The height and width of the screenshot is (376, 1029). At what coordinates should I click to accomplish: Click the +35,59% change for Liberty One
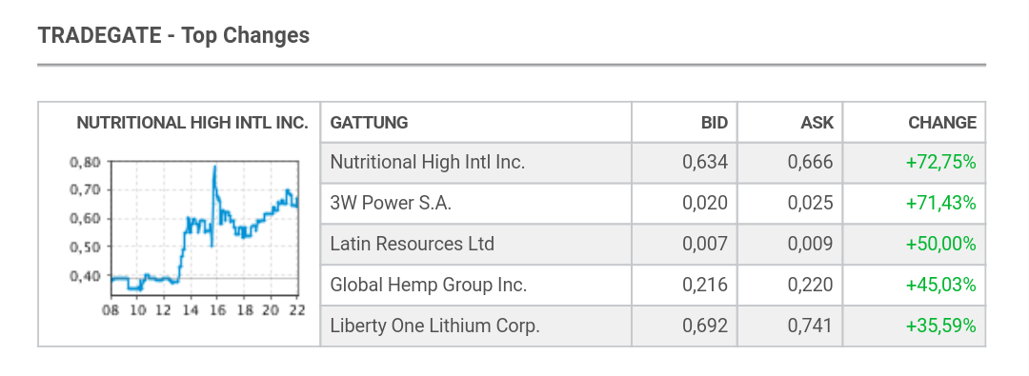pos(941,326)
